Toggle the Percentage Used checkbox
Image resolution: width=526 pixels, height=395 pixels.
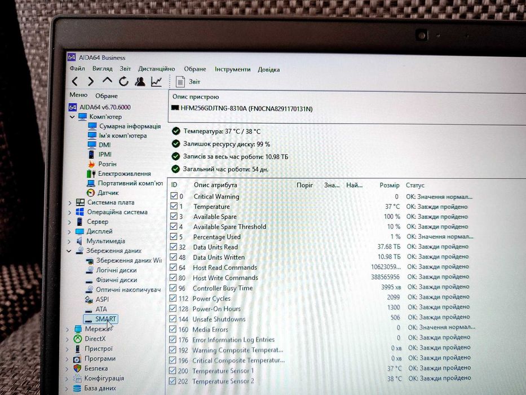(x=174, y=236)
